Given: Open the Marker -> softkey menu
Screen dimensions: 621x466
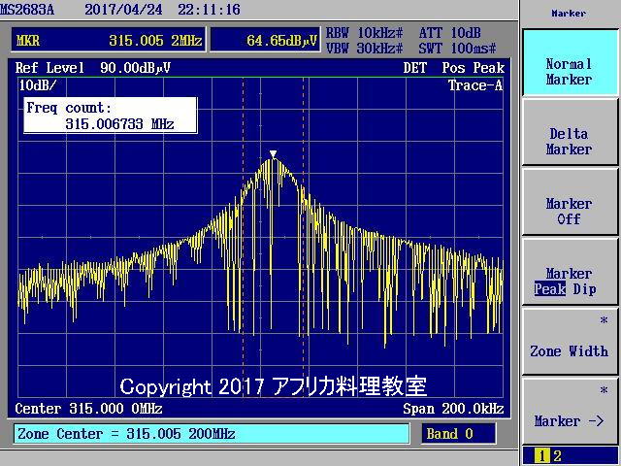Looking at the screenshot, I should [x=570, y=412].
